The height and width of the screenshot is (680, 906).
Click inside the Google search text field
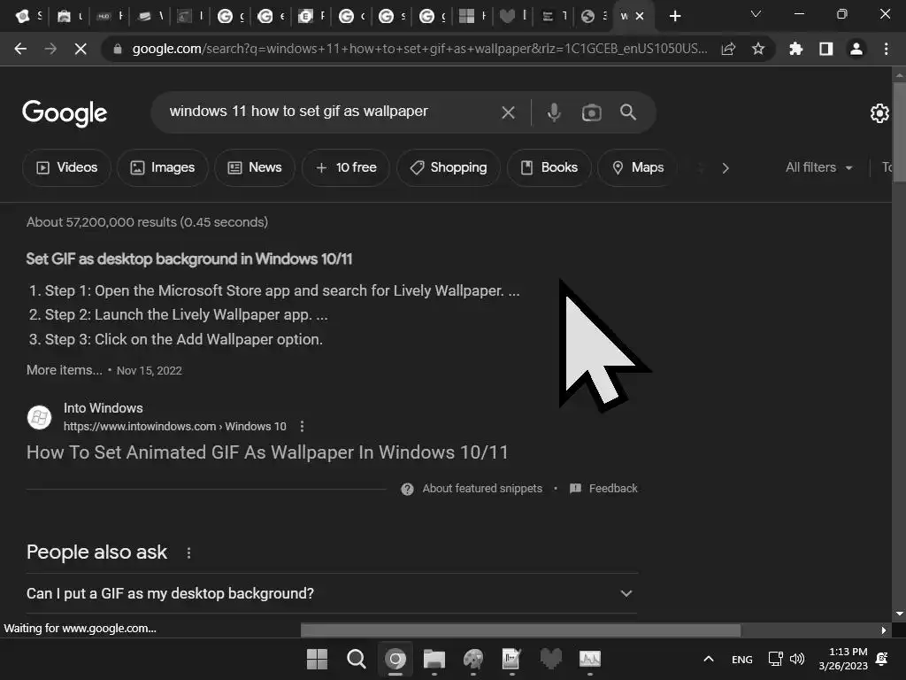(324, 112)
